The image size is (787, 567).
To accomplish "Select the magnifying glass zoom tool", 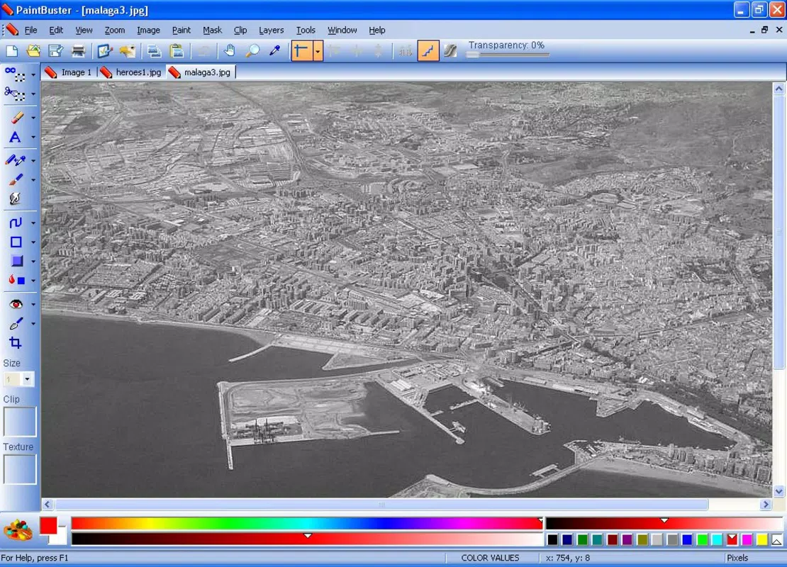I will [252, 51].
